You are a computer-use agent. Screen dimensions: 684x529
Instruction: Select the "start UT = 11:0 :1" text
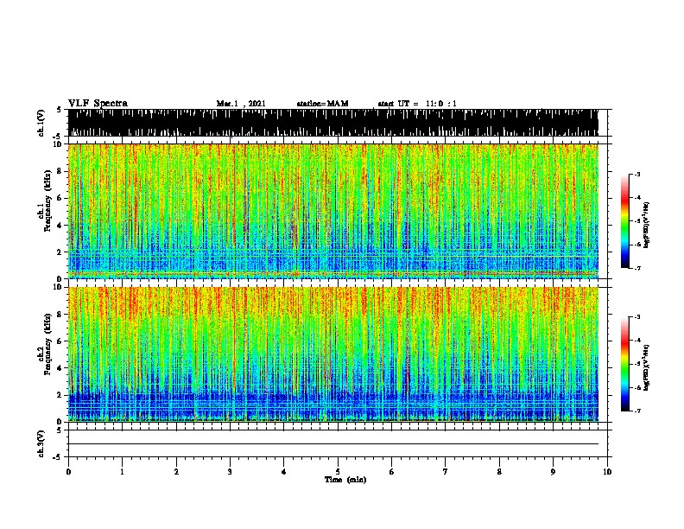coord(417,104)
